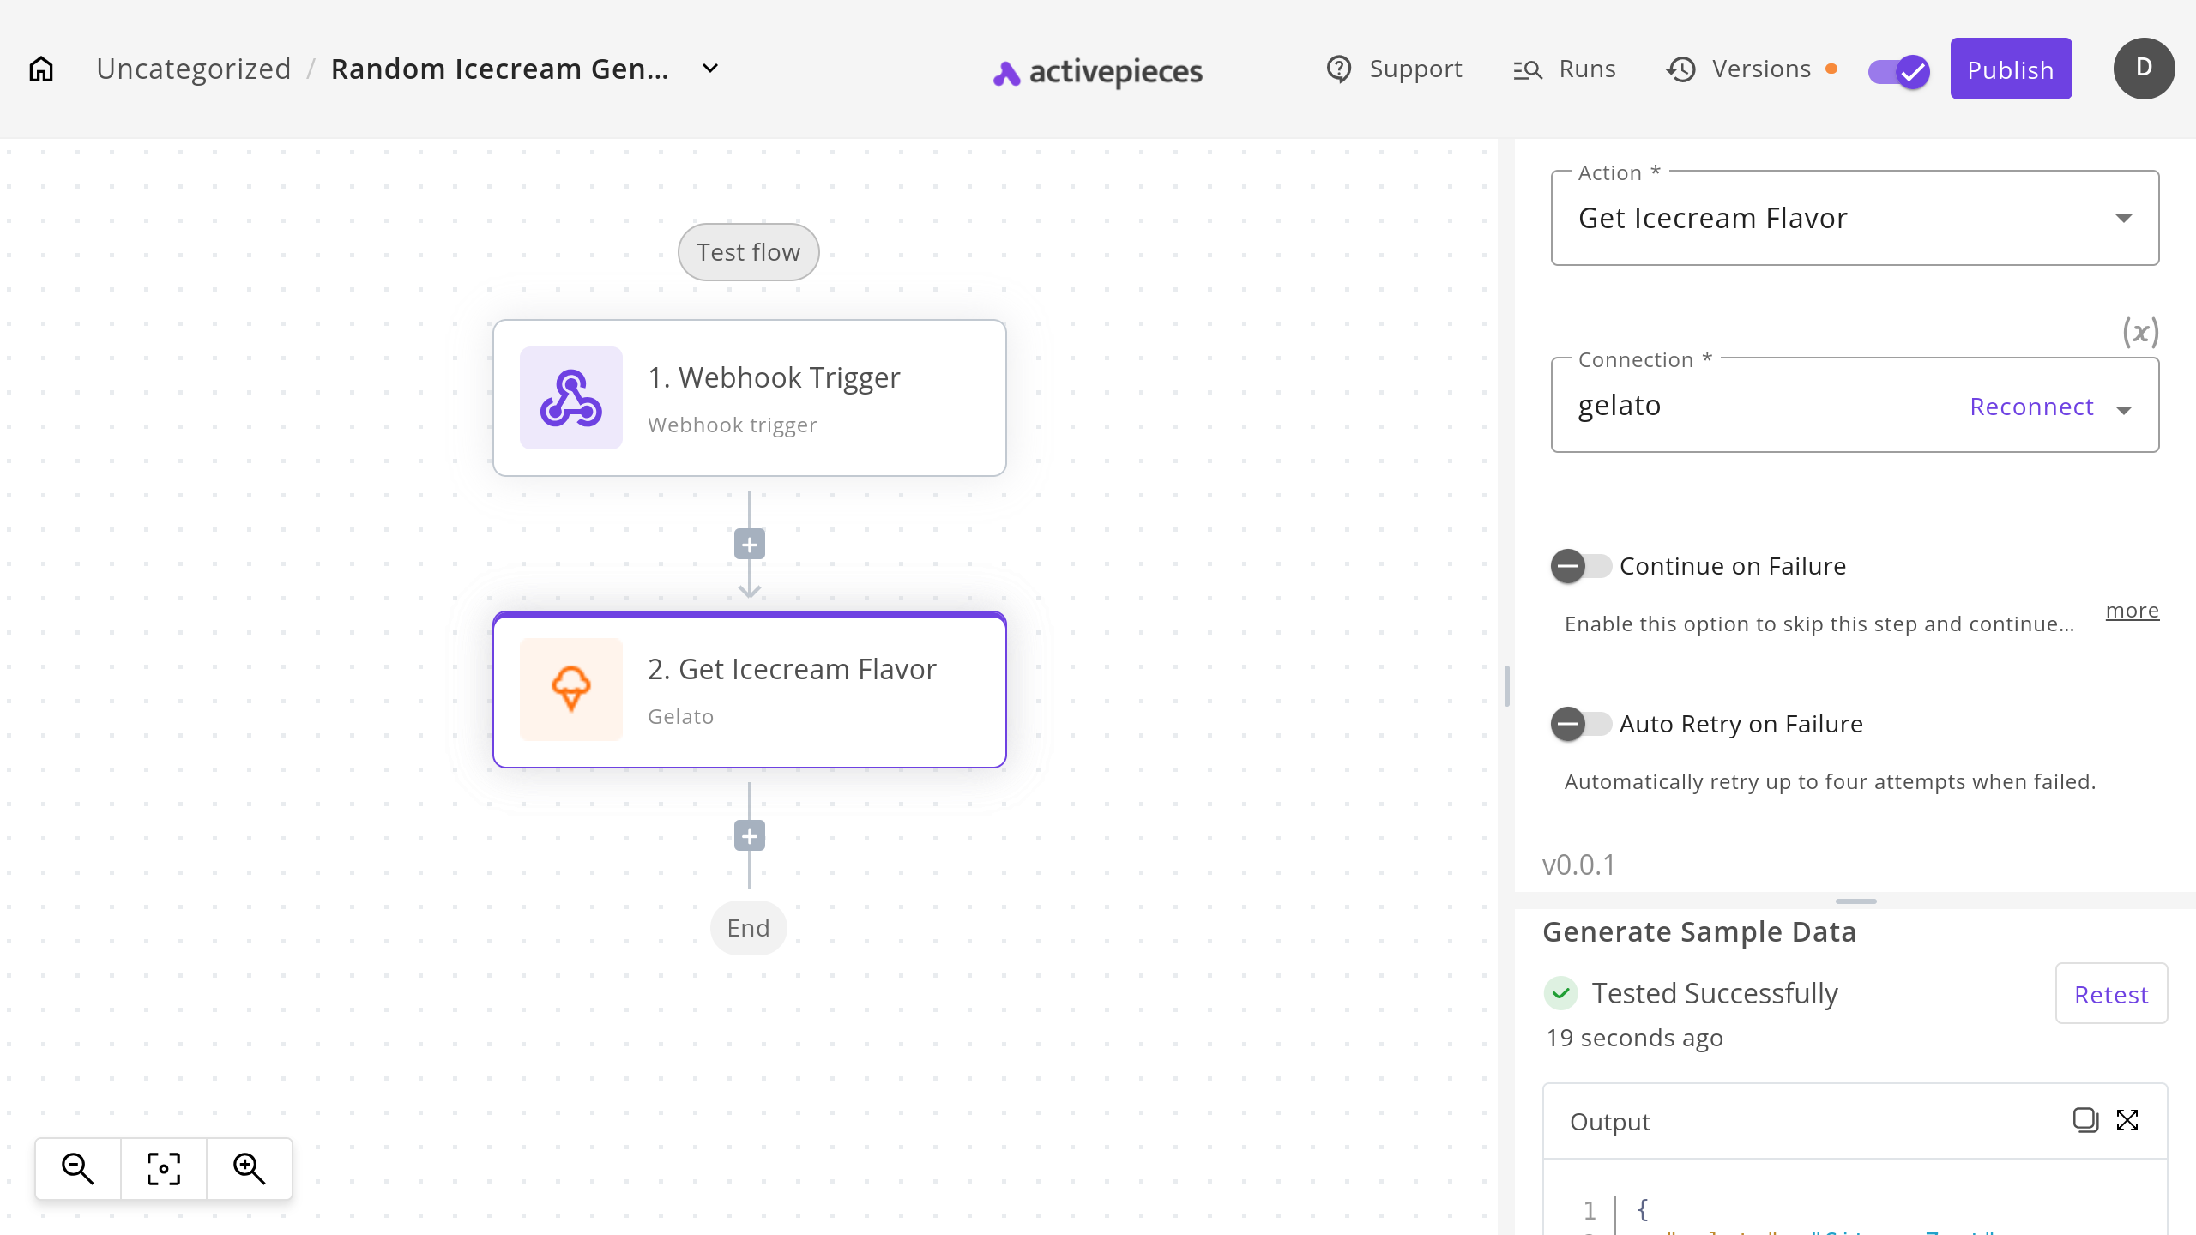Add step after Webhook Trigger
This screenshot has width=2196, height=1235.
click(x=749, y=545)
